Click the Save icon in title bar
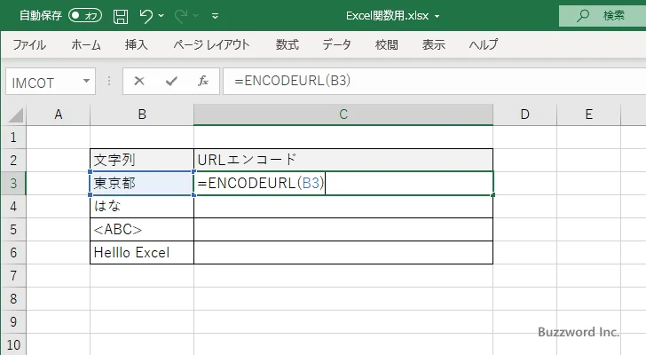This screenshot has height=355, width=646. (x=121, y=16)
